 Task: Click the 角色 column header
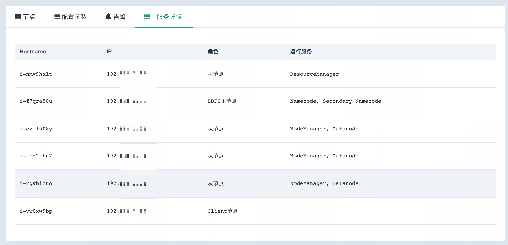(213, 52)
